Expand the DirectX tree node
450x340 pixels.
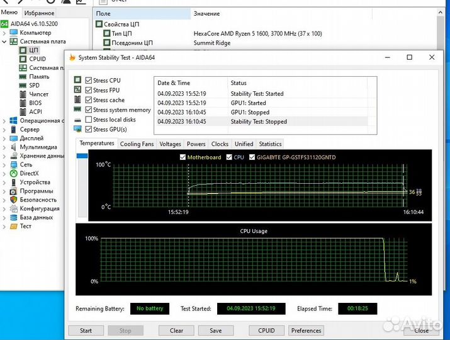(x=4, y=174)
